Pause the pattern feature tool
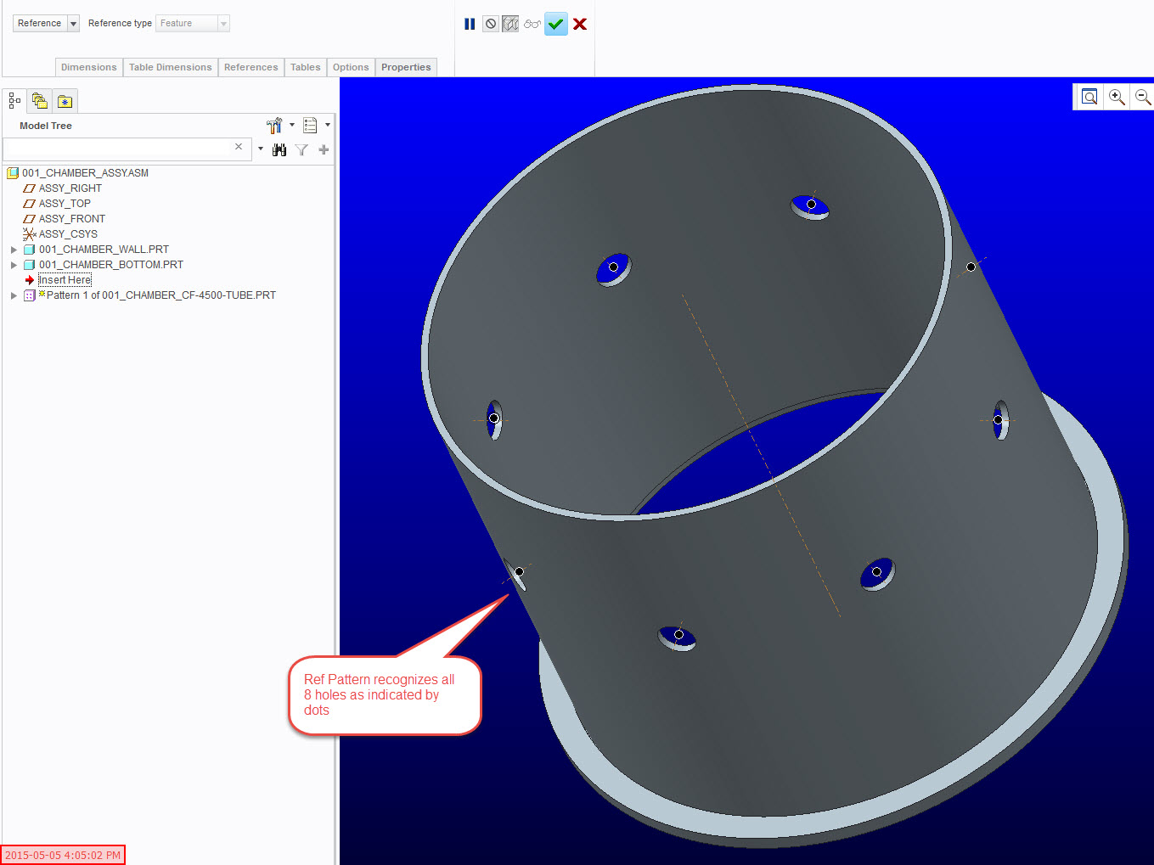The height and width of the screenshot is (865, 1154). pos(470,24)
